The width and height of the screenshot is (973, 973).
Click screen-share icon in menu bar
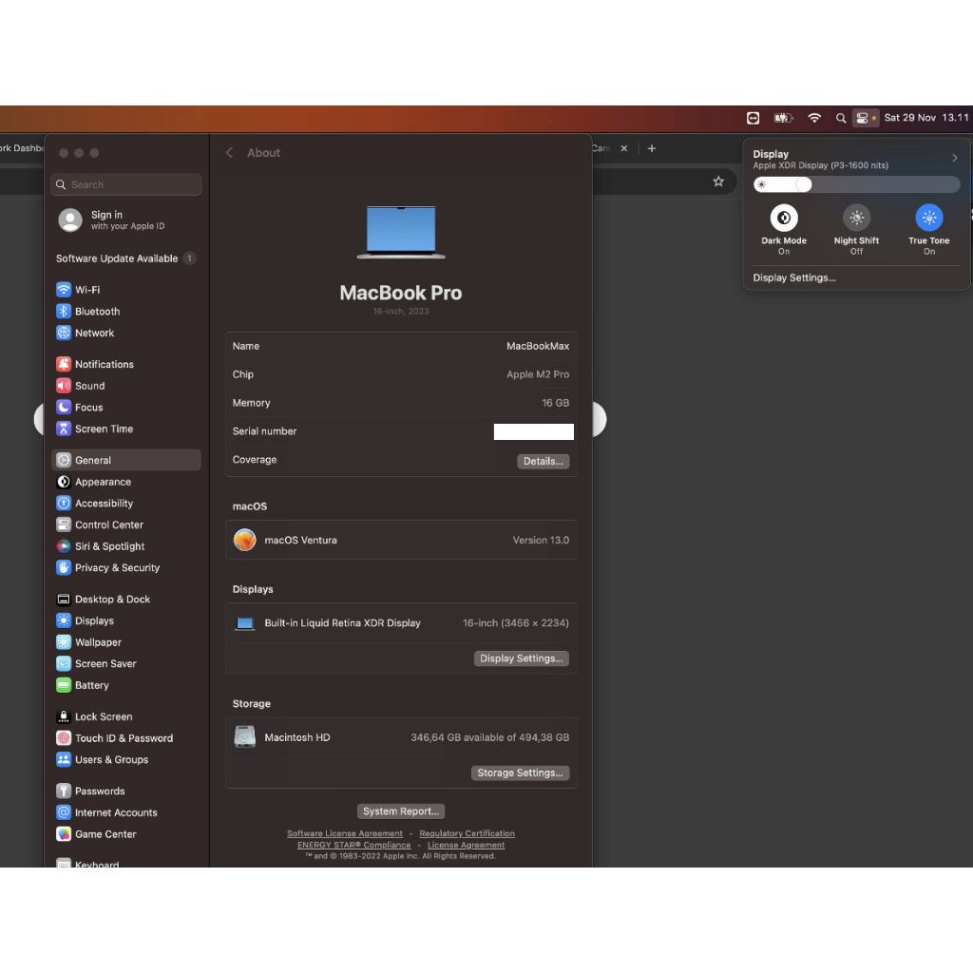(753, 118)
